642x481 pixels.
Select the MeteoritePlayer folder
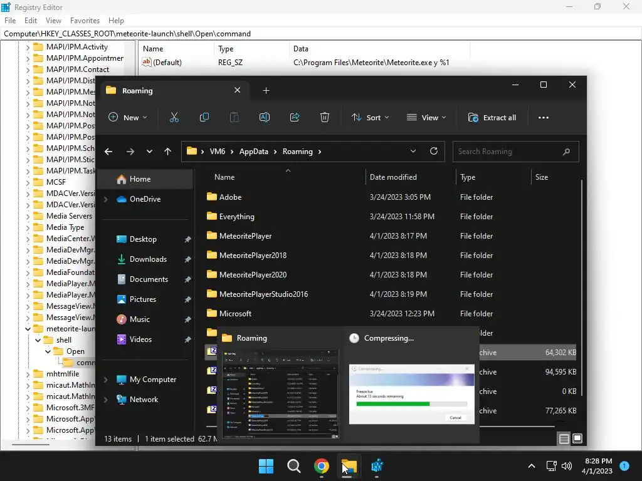(245, 236)
